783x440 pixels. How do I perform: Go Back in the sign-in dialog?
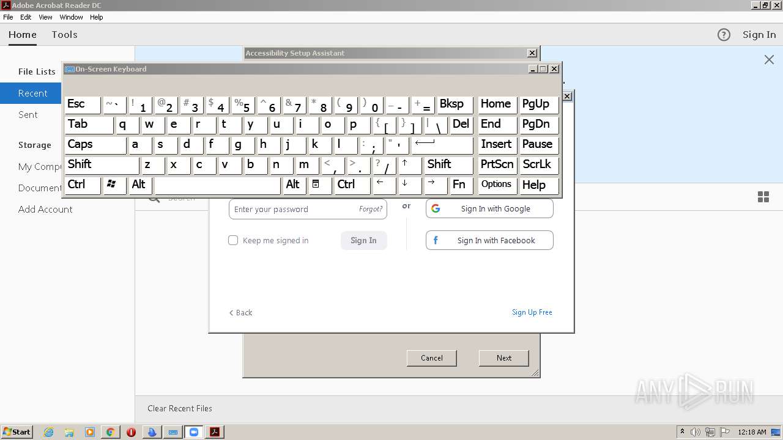click(x=240, y=312)
